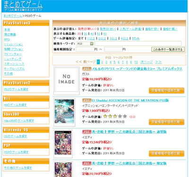This screenshot has width=189, height=177.
Task: Open the platform dropdown showing PS3
Action: click(85, 44)
